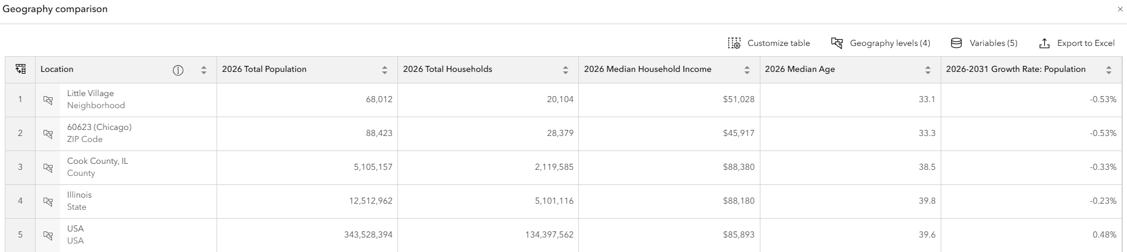This screenshot has height=252, width=1127.
Task: Sort 2026-2031 Growth Rate: Population column
Action: pos(1109,70)
